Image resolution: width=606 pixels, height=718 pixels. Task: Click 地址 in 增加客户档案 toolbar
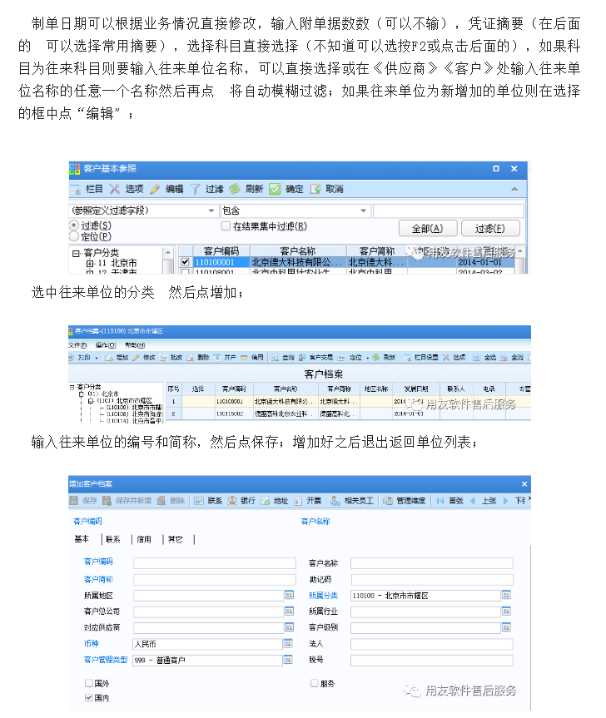coord(275,501)
